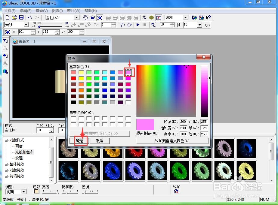Click the first empty custom color slot
This screenshot has width=278, height=205.
[x=73, y=118]
